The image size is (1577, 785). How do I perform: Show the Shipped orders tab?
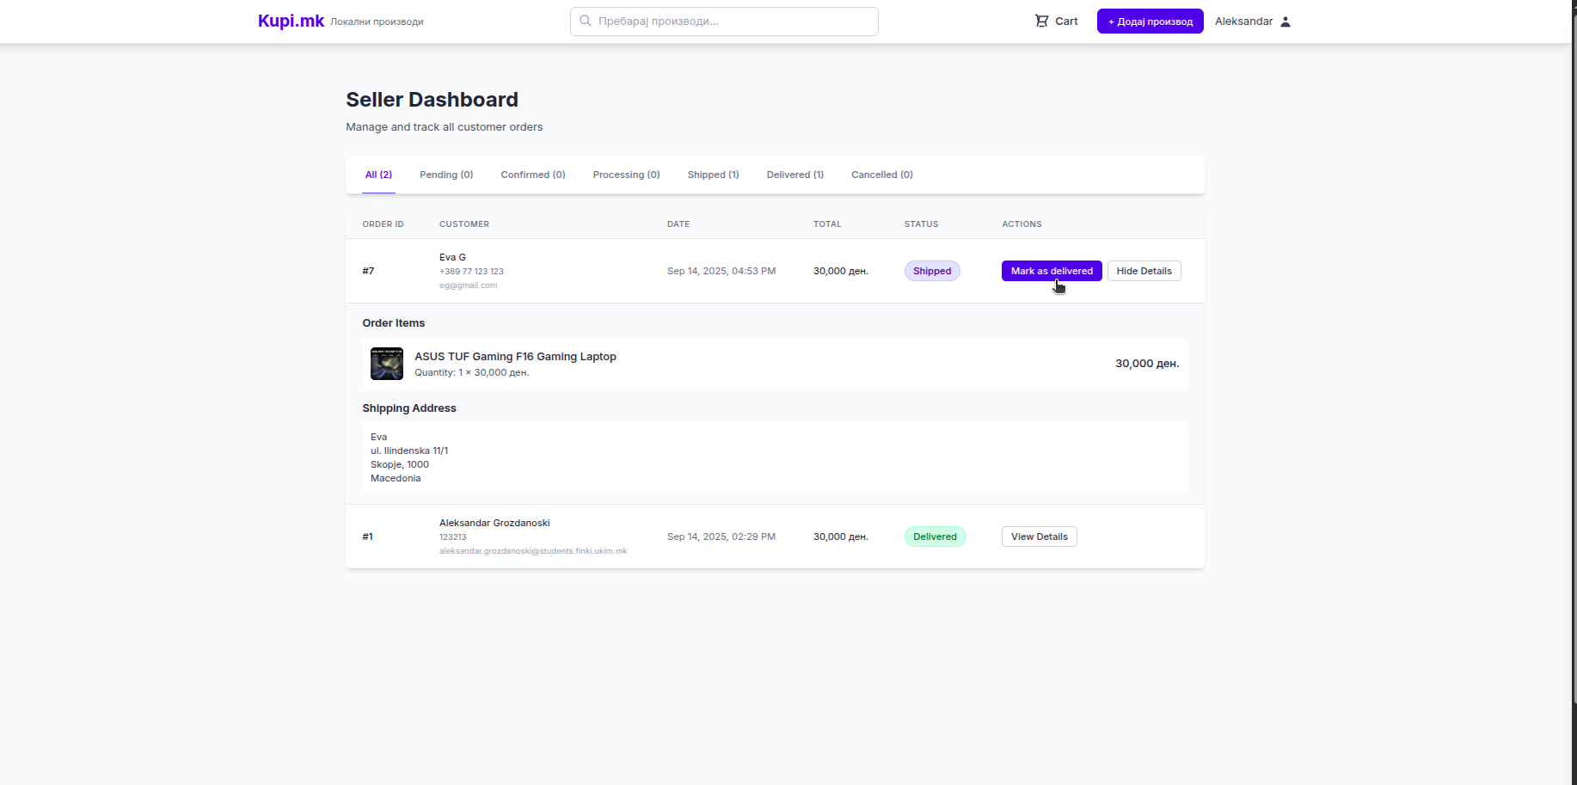pos(713,175)
